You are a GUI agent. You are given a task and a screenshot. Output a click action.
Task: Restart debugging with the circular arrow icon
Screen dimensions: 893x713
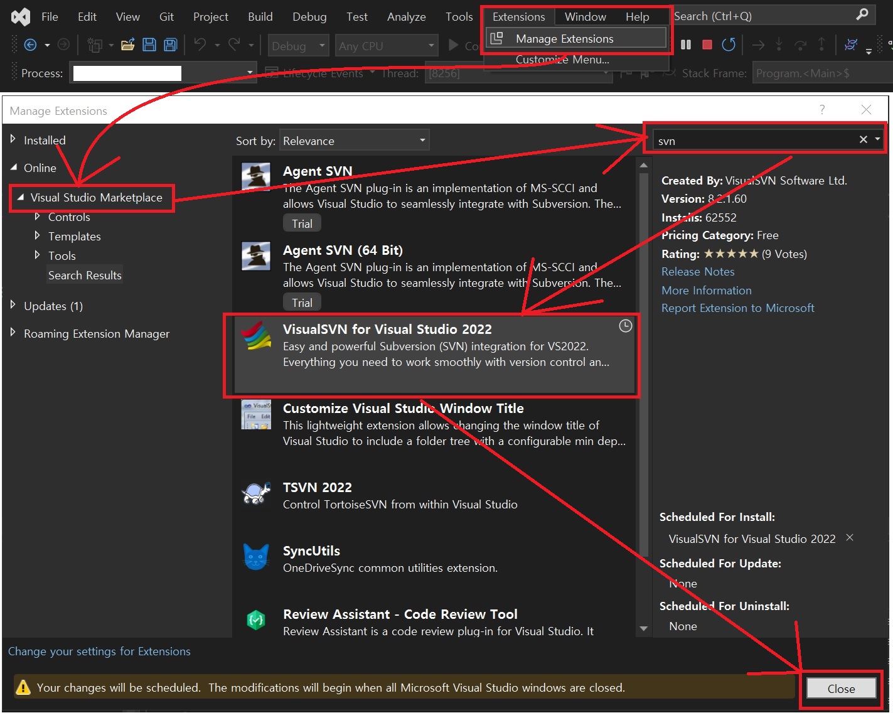(729, 45)
